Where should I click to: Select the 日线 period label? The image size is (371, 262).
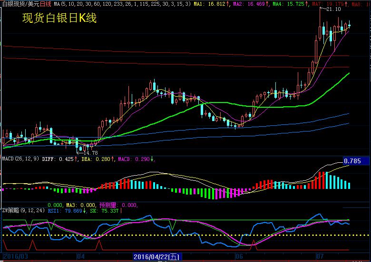tap(46, 4)
